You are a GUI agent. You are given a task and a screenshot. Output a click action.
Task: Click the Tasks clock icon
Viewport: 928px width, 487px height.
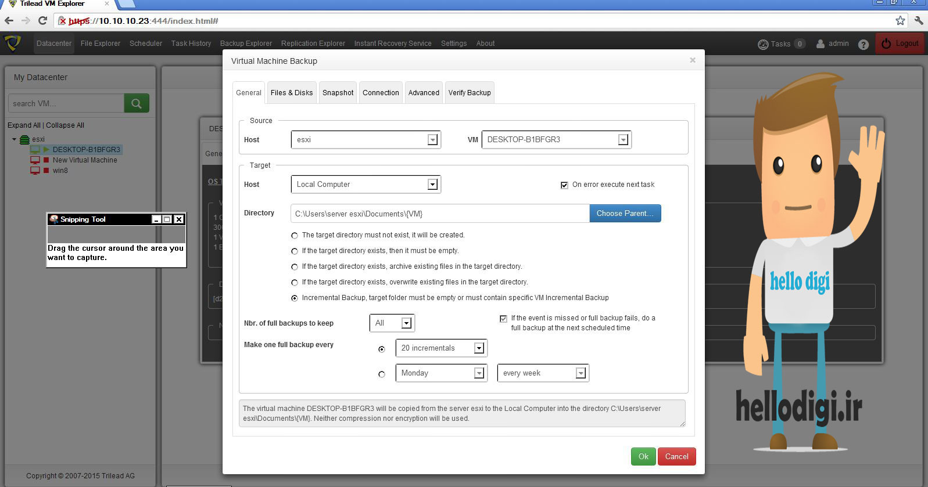tap(763, 44)
